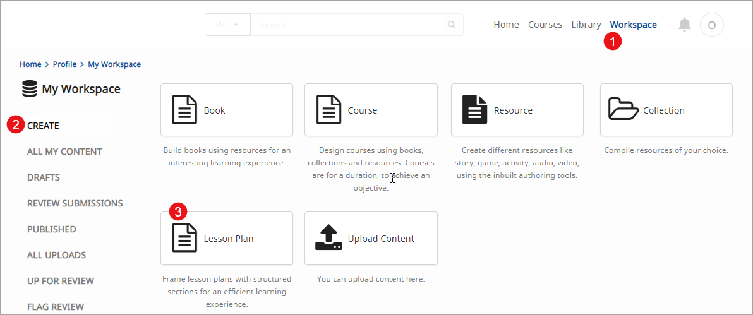This screenshot has width=753, height=315.
Task: Expand the All search filter dropdown
Action: pos(227,25)
